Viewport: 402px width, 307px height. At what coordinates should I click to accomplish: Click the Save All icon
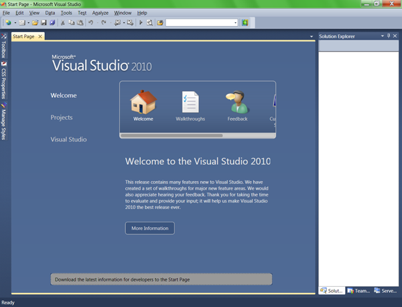tap(52, 23)
